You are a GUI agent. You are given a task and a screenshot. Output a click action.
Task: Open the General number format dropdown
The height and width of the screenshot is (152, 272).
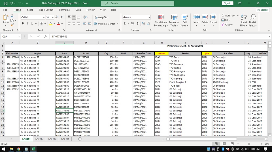tap(149, 17)
